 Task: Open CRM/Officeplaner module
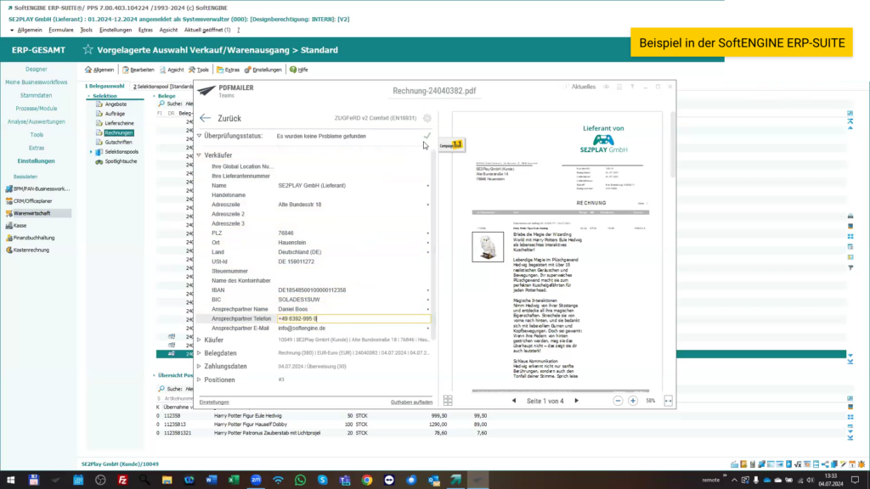click(29, 201)
